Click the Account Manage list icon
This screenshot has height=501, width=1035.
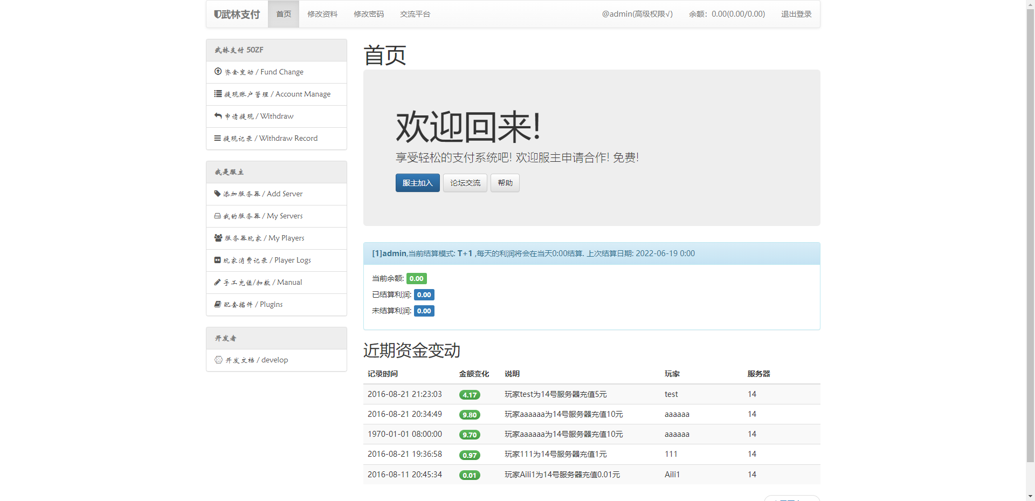click(x=218, y=93)
